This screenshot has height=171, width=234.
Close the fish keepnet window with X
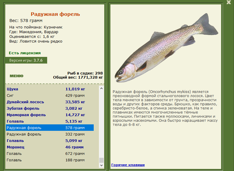click(x=228, y=2)
